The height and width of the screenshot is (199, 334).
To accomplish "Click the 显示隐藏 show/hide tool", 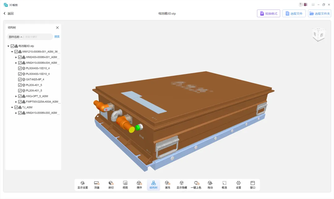I will pyautogui.click(x=182, y=185).
